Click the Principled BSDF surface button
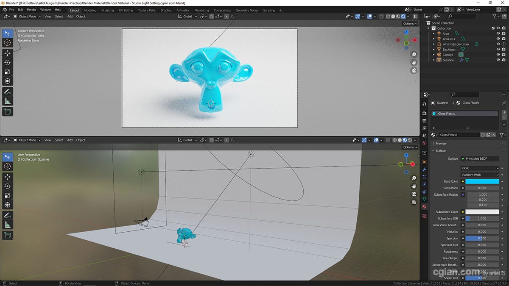This screenshot has height=286, width=509. [x=480, y=158]
